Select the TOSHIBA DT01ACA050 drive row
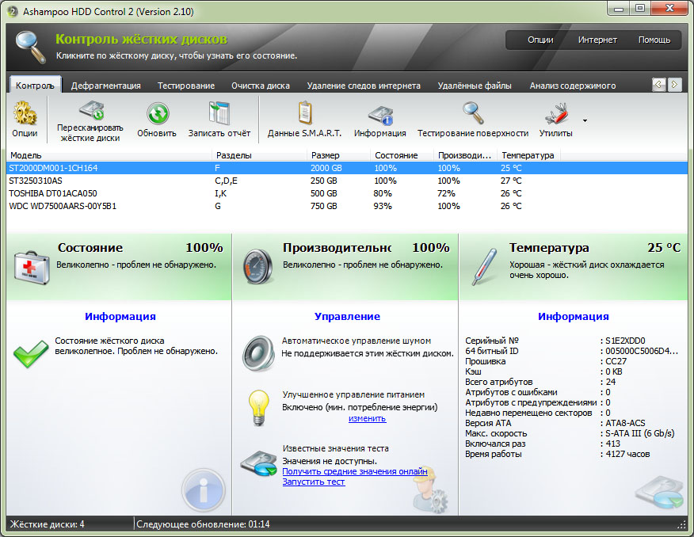The height and width of the screenshot is (537, 694). [347, 193]
